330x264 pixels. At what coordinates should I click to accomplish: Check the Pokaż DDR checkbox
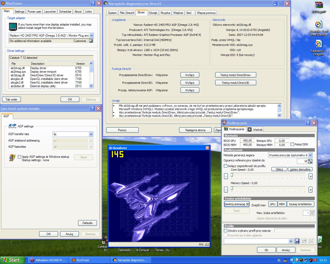292,144
